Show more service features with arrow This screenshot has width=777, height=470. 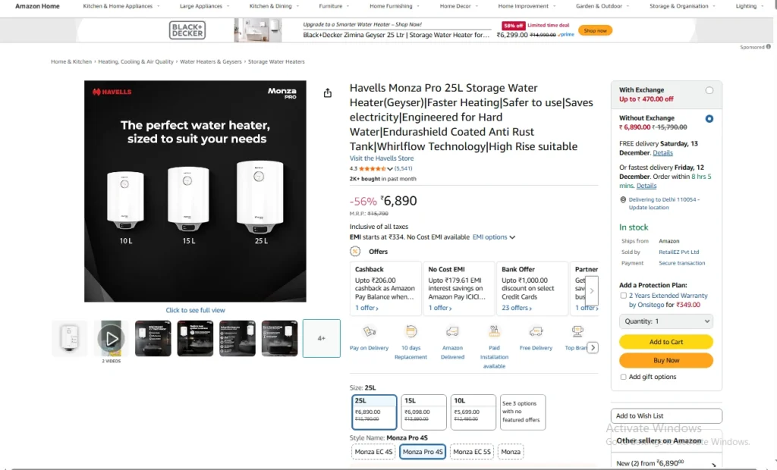point(593,348)
